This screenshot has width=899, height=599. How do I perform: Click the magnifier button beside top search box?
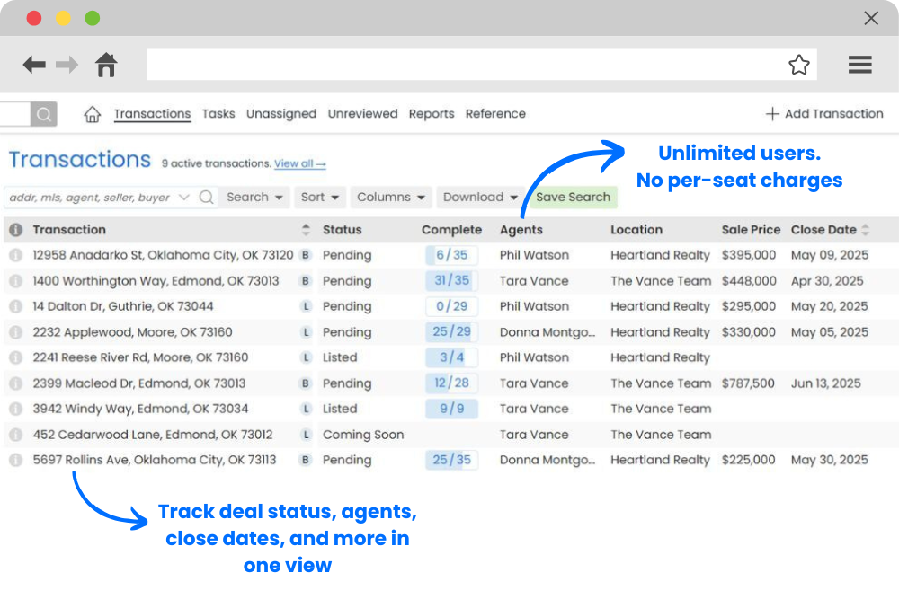43,114
